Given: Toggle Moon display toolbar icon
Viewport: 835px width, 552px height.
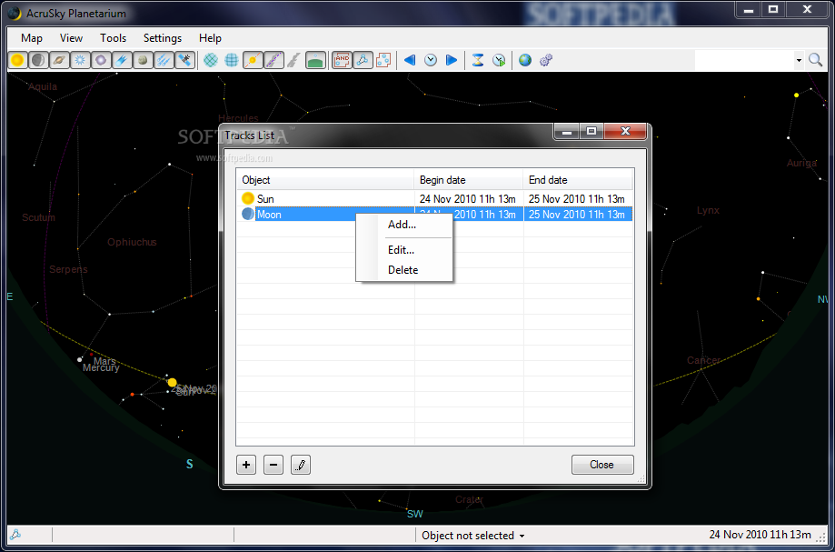Looking at the screenshot, I should (x=38, y=60).
